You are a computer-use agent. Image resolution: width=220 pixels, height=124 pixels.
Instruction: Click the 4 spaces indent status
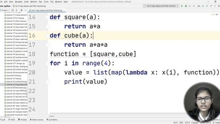point(195,123)
